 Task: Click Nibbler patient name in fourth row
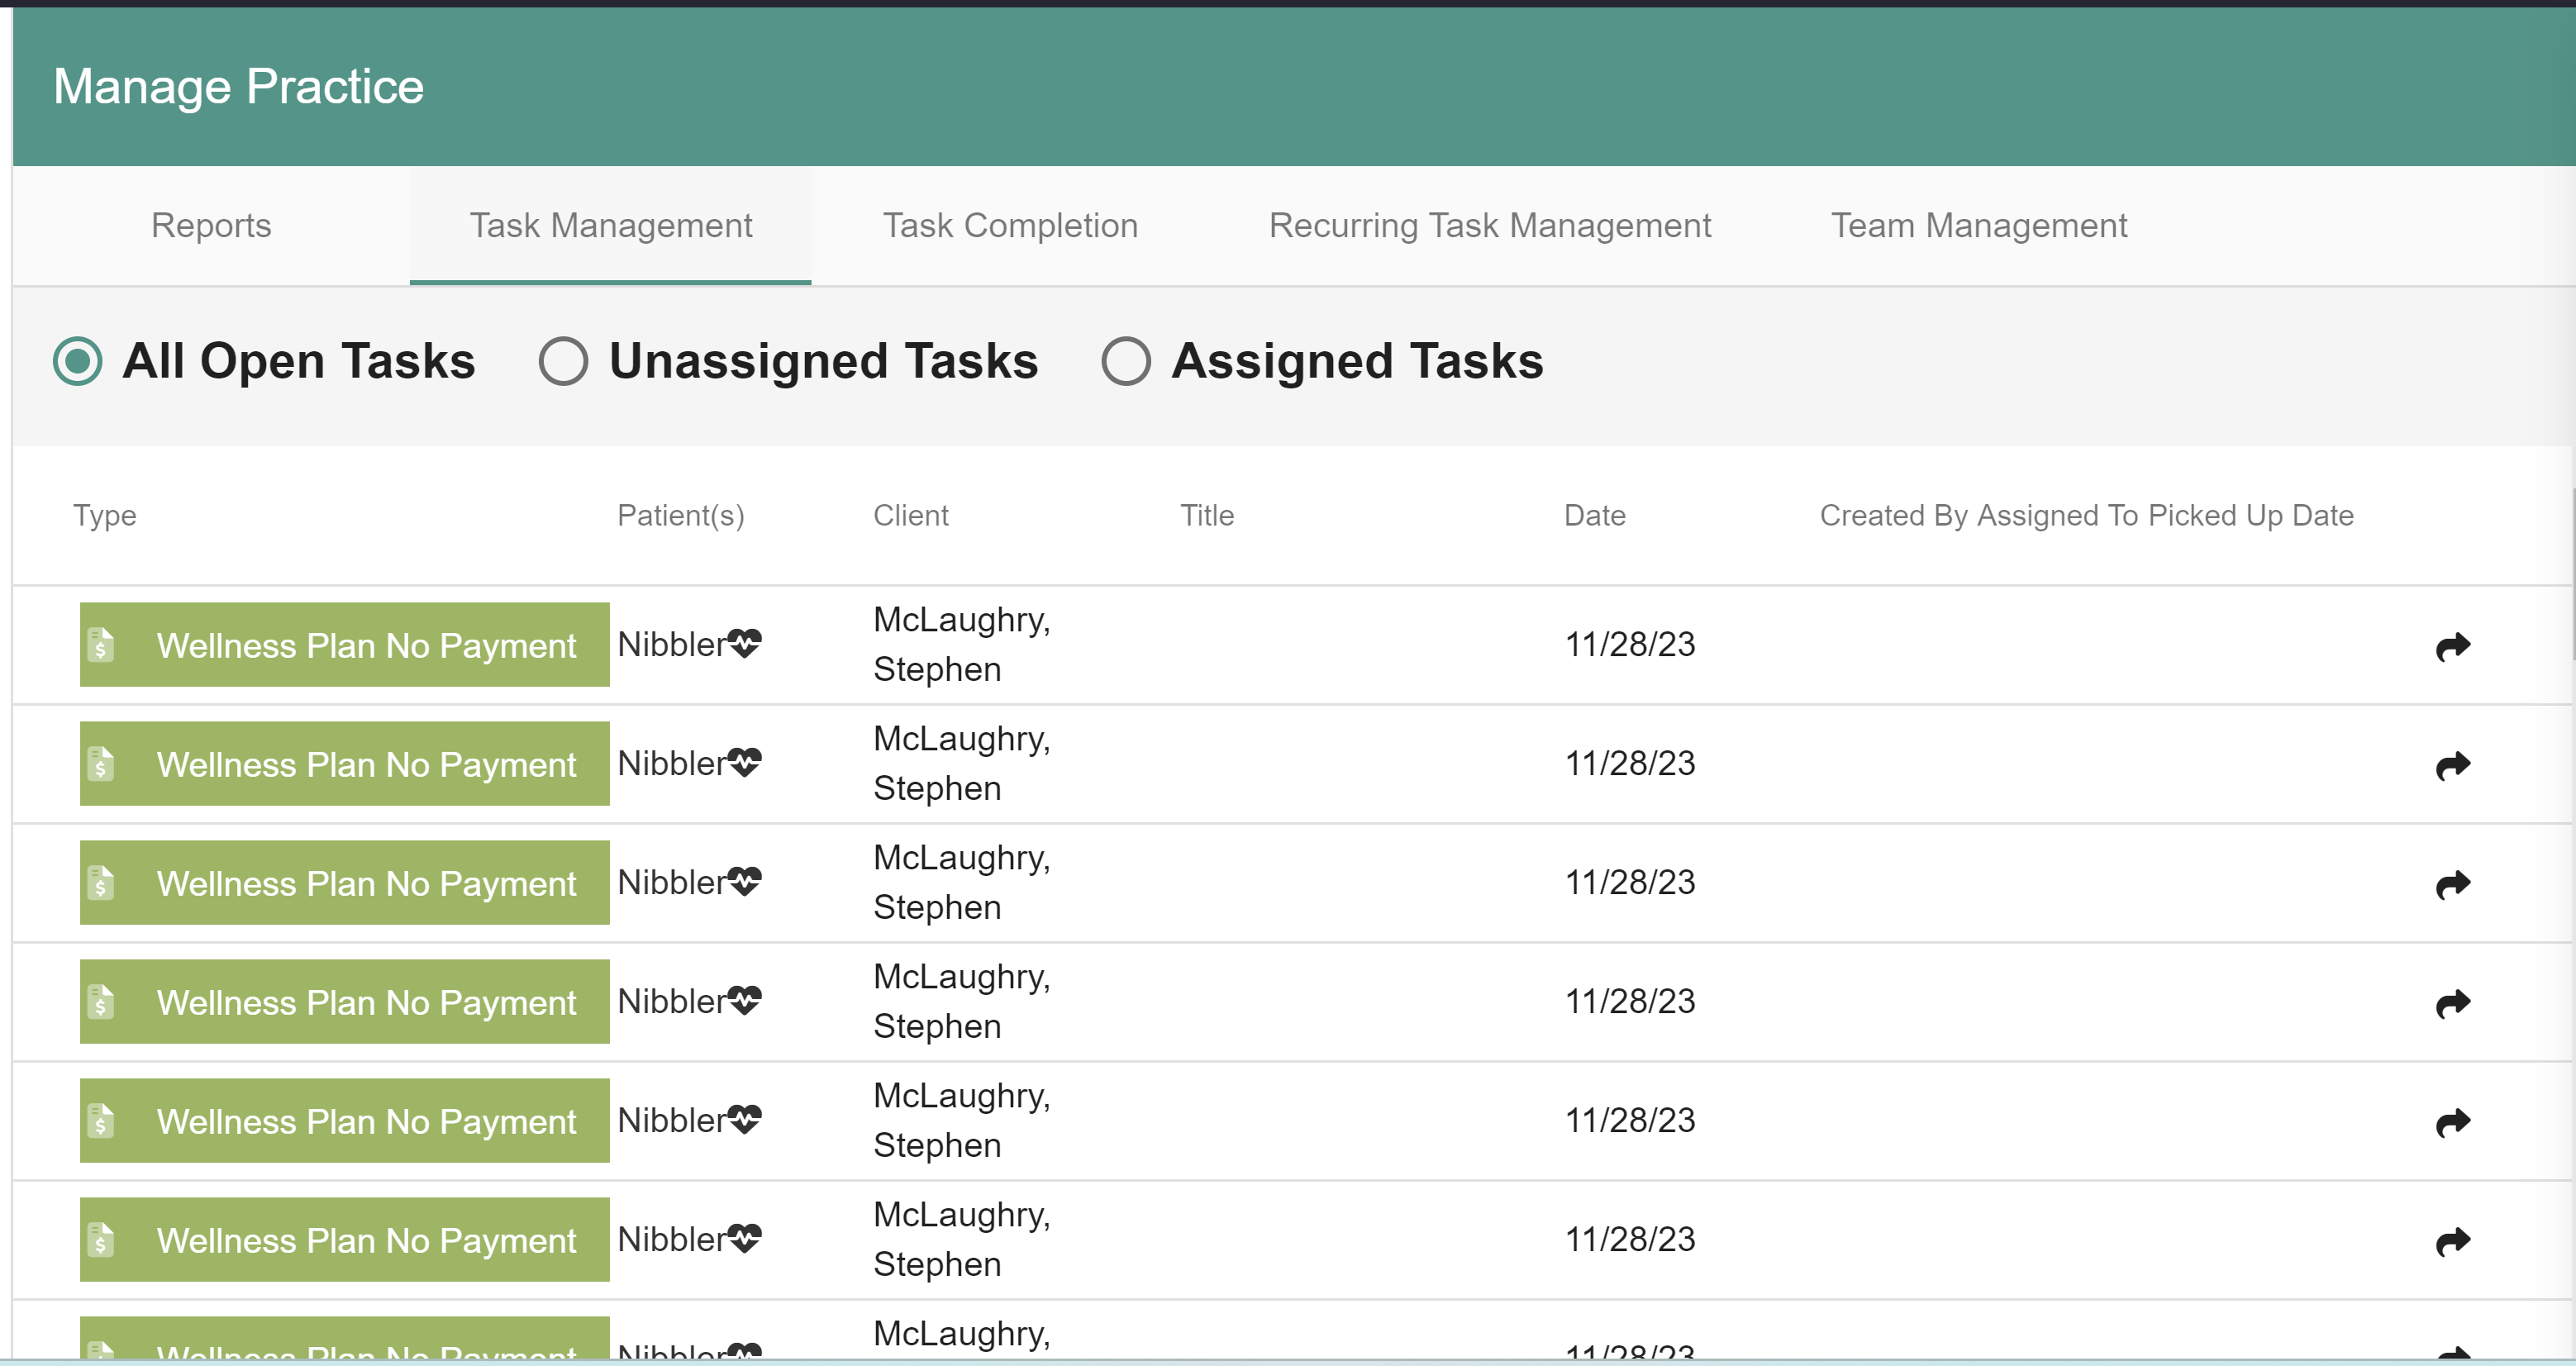click(670, 1001)
